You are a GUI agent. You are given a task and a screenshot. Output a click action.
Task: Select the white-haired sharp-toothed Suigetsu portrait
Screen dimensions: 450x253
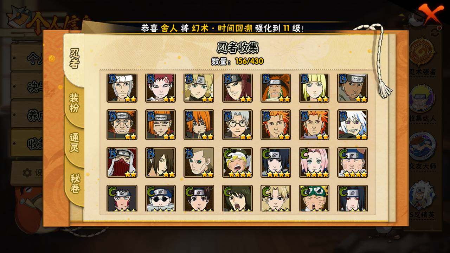353,125
